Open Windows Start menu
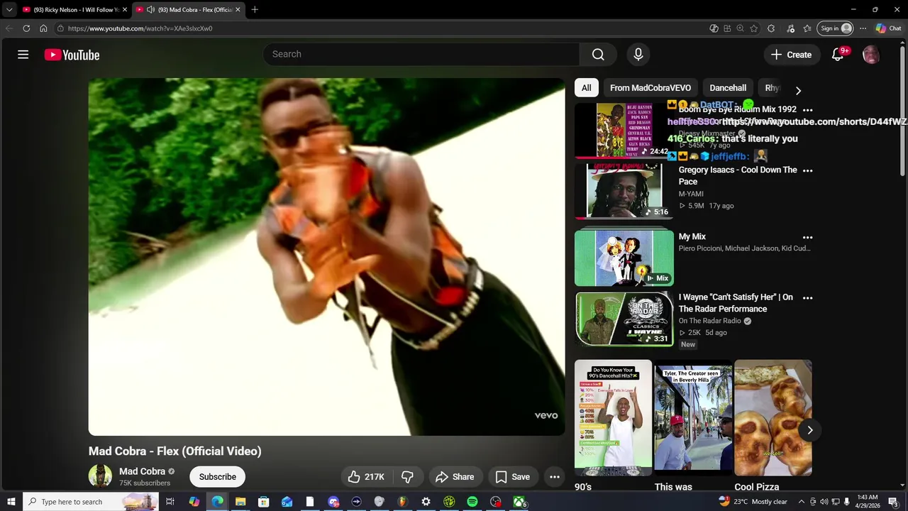 pyautogui.click(x=11, y=502)
